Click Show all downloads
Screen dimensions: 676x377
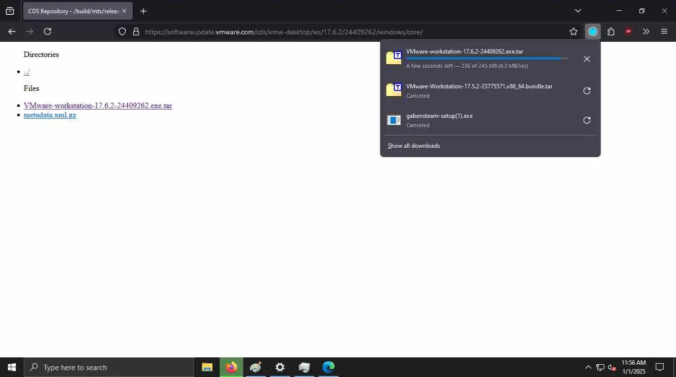(x=414, y=146)
